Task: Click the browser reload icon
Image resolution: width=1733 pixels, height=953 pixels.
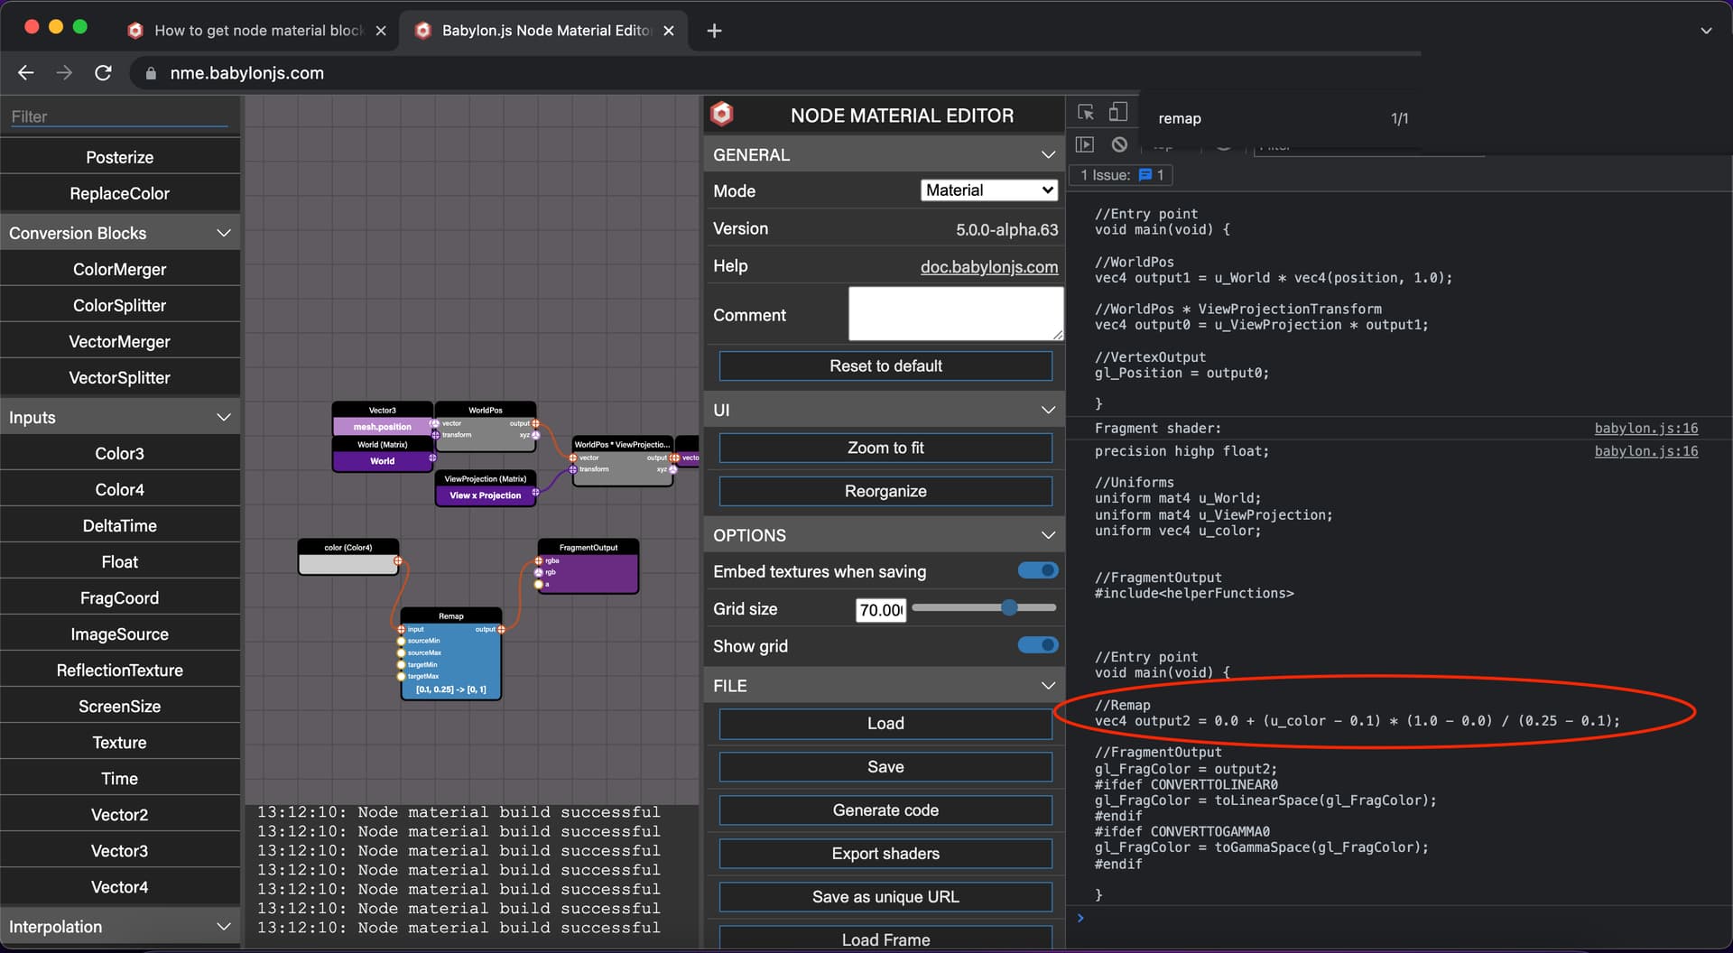Action: click(x=103, y=73)
